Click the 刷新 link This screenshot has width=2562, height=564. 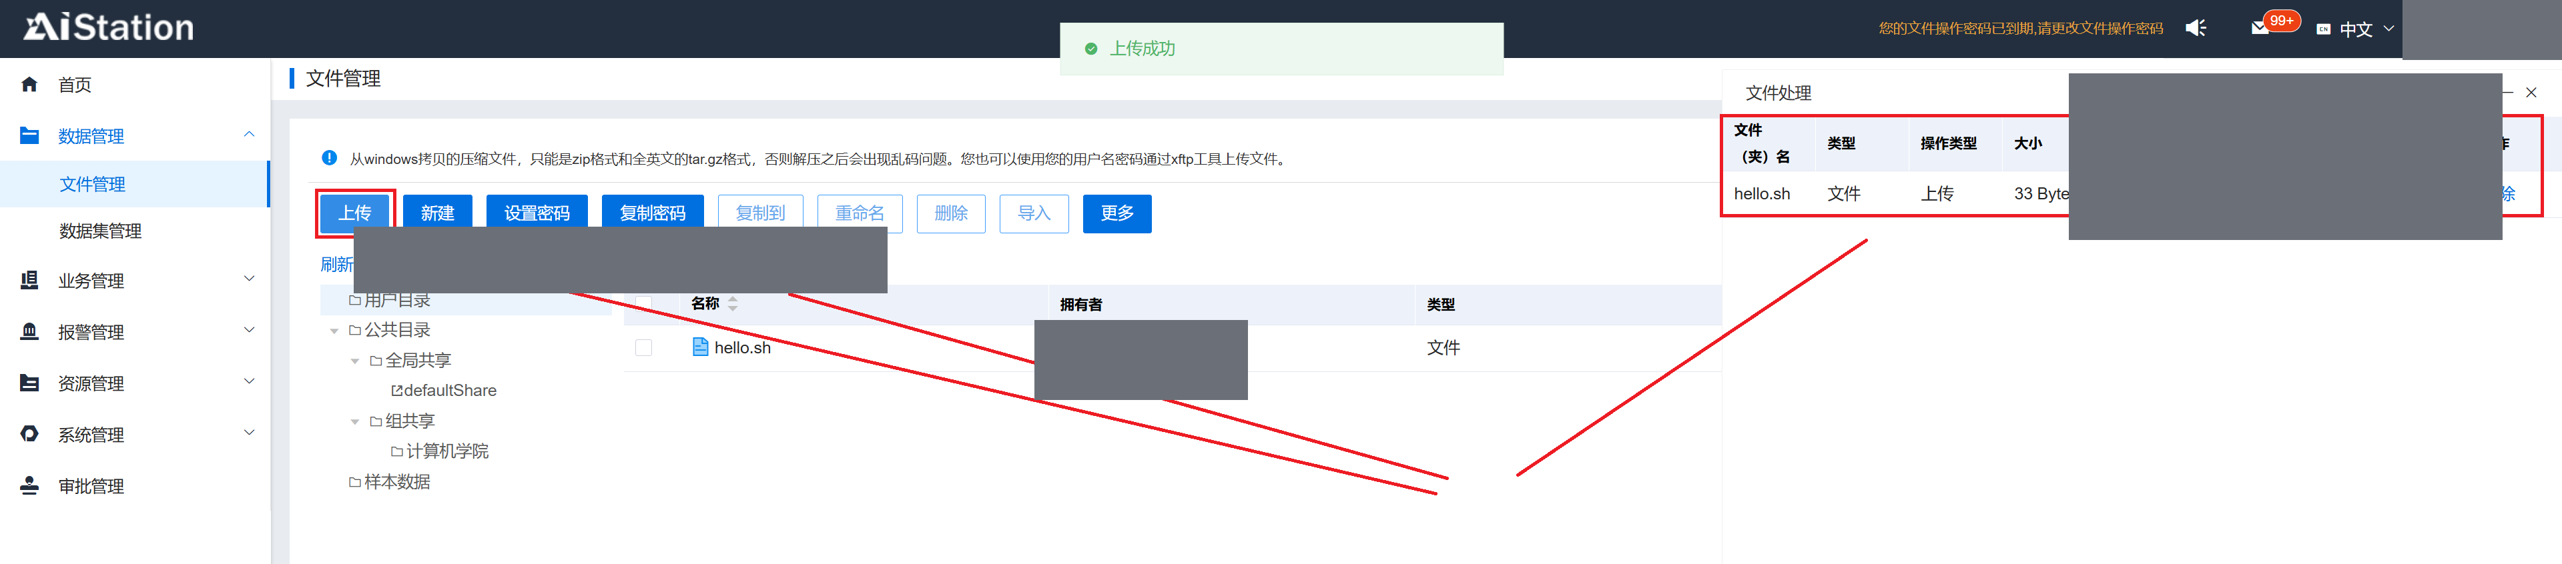336,264
